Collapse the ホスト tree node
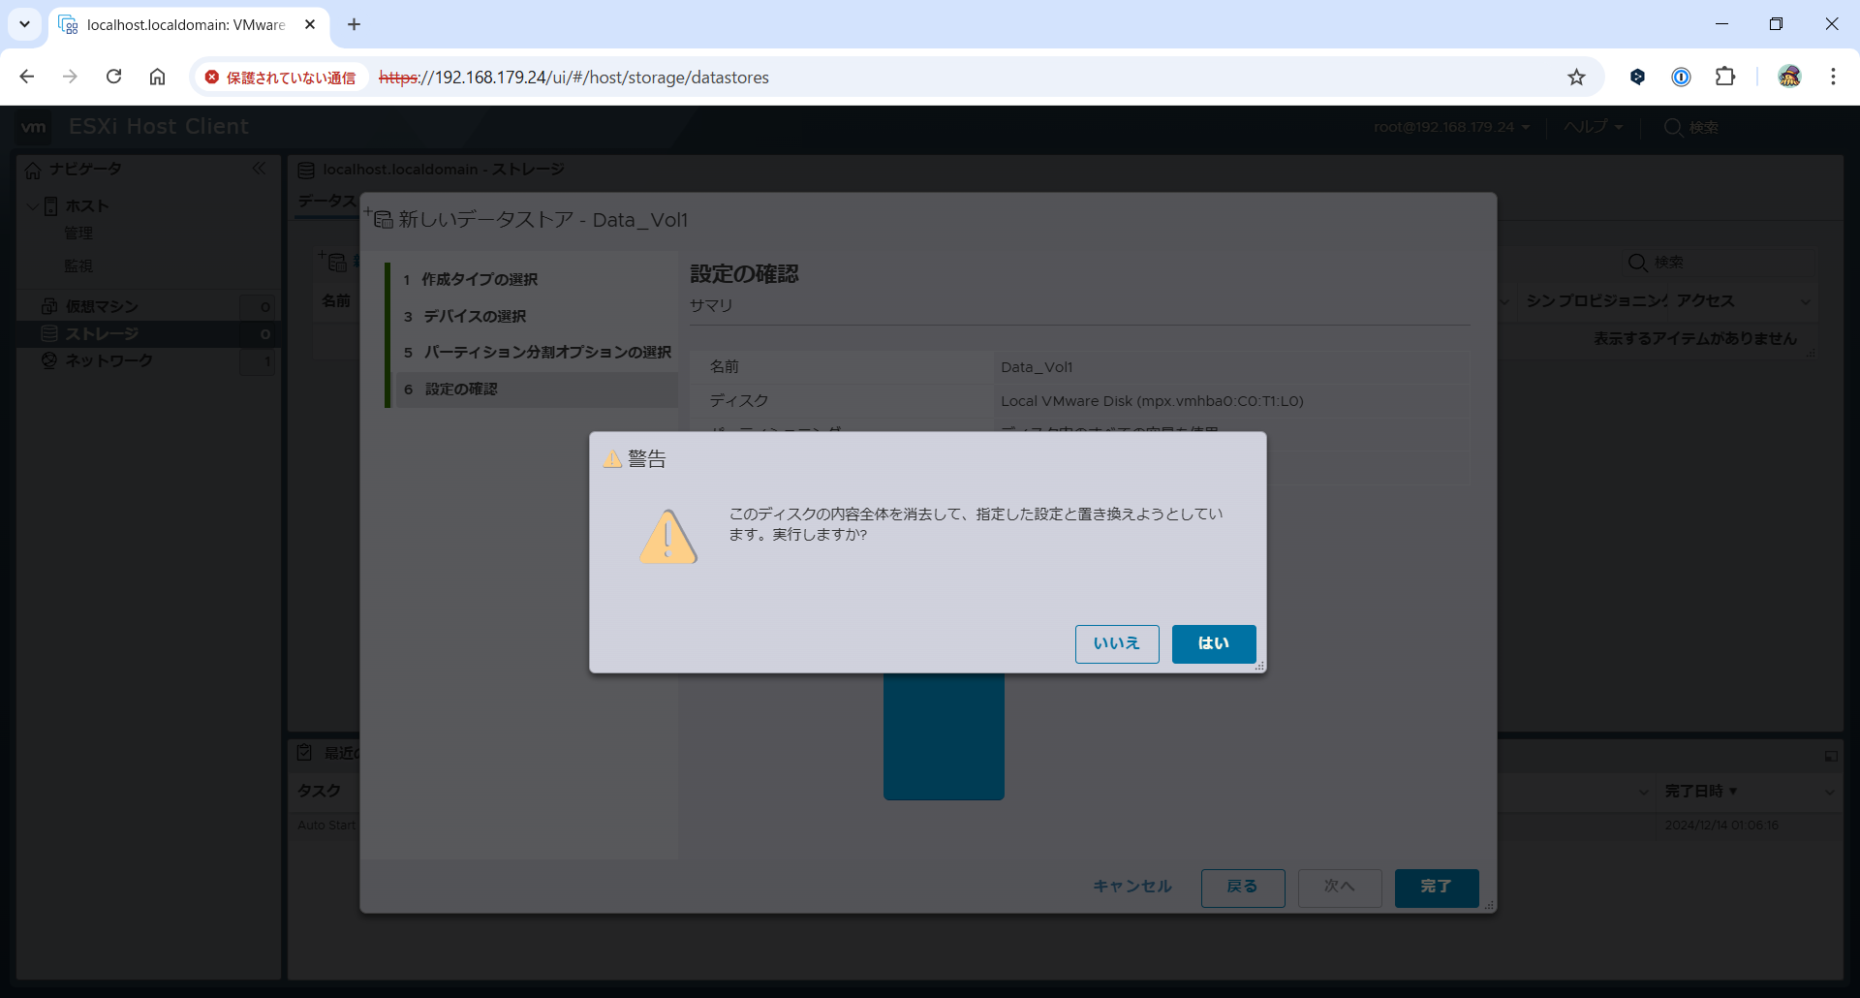This screenshot has height=998, width=1860. click(x=34, y=206)
